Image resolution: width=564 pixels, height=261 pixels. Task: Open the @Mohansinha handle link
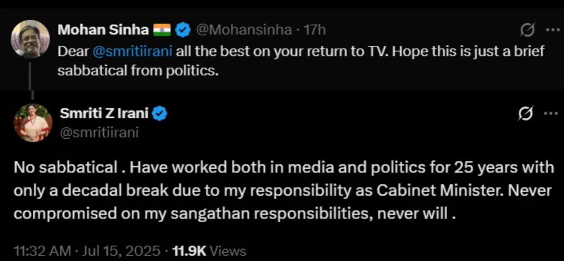pos(244,30)
